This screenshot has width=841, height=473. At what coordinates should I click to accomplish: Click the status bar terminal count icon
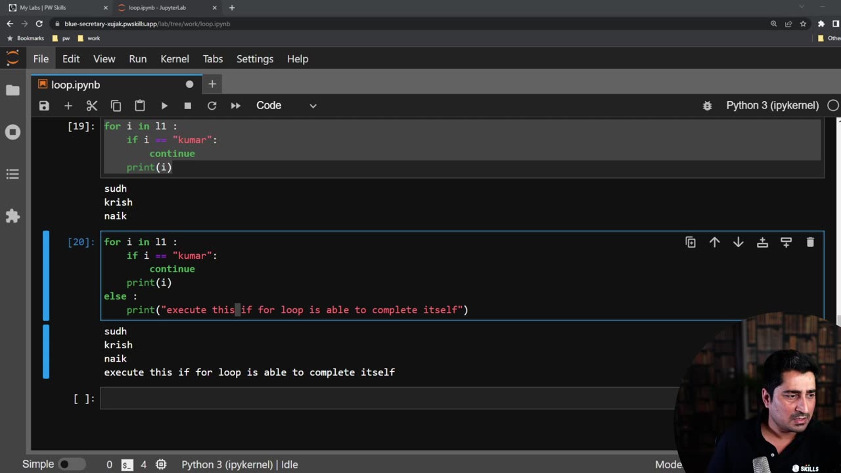pos(127,464)
